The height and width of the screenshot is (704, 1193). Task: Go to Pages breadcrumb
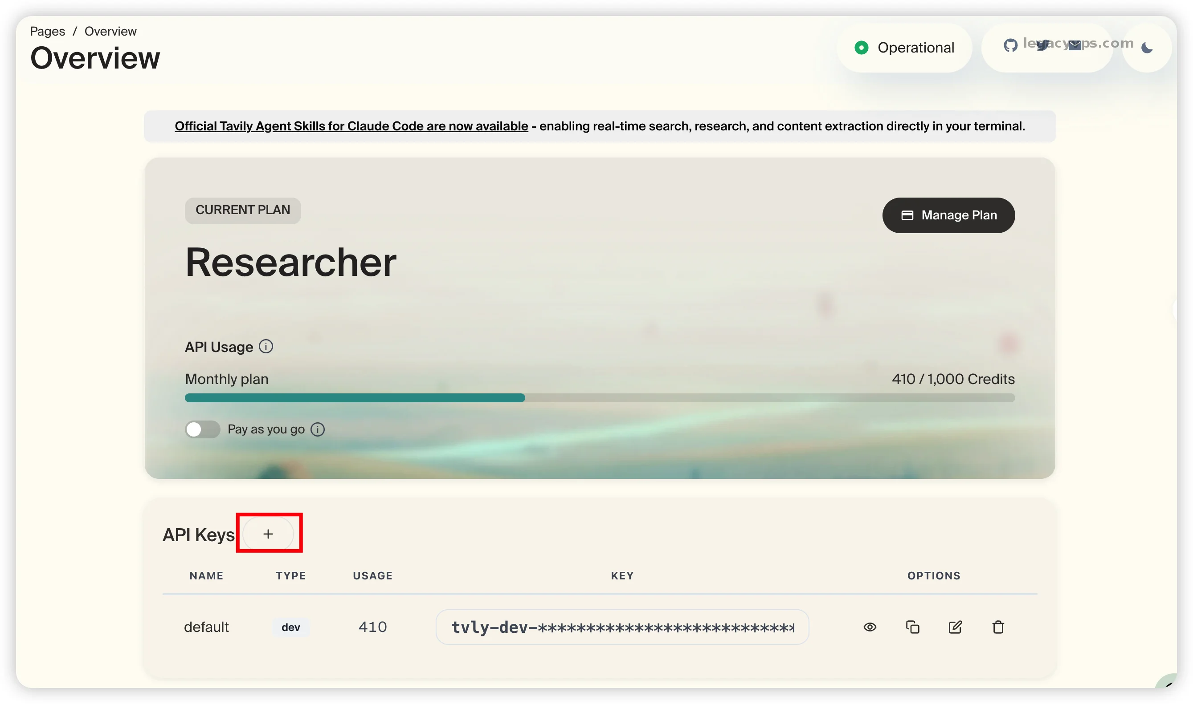(48, 31)
